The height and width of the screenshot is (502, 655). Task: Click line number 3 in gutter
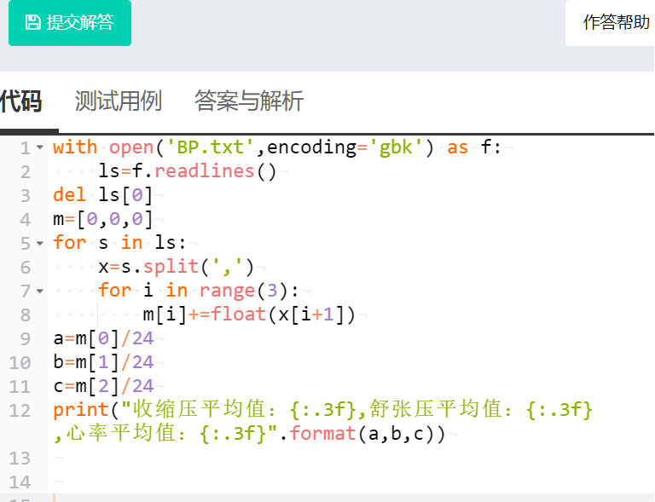[26, 196]
